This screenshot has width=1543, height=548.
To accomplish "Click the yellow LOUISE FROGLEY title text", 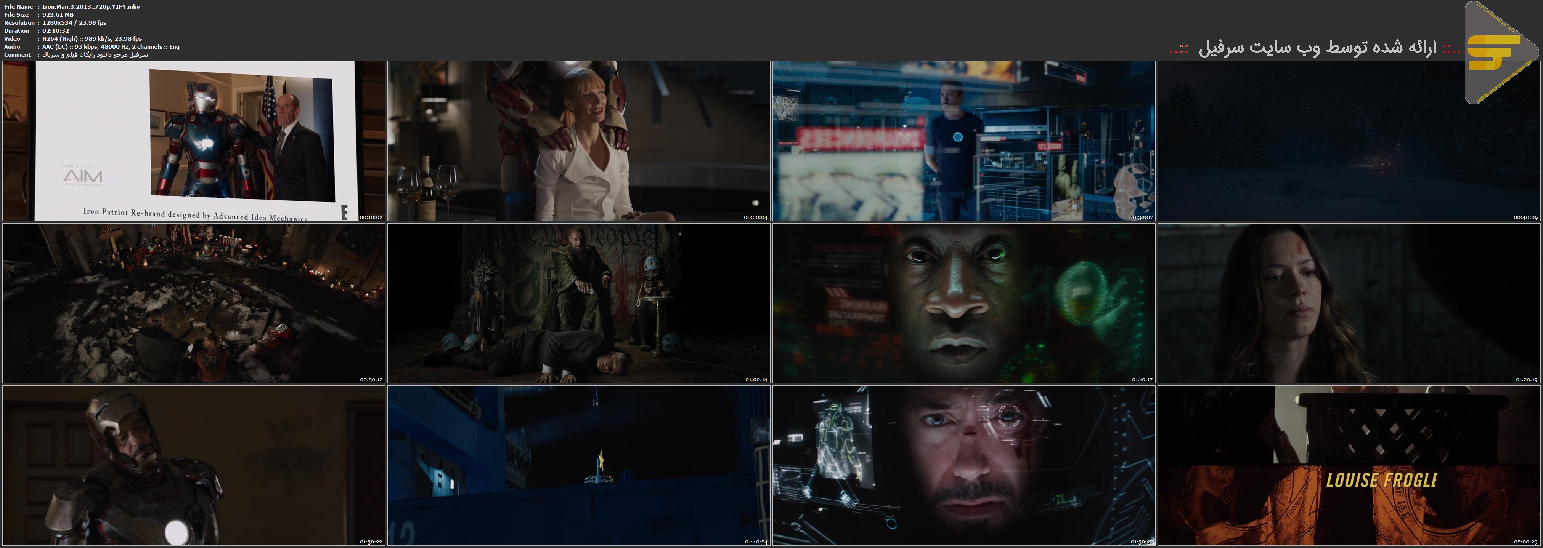I will click(1381, 480).
